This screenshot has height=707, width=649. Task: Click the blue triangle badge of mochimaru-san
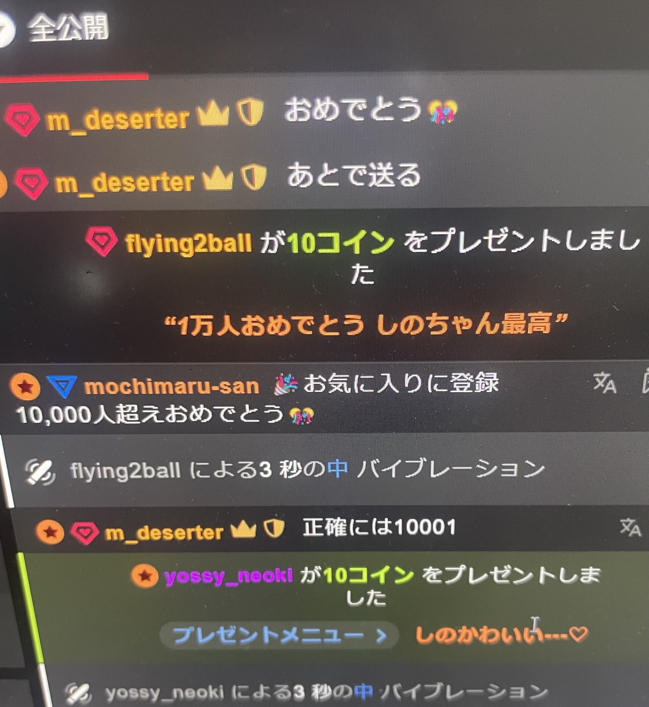coord(62,386)
